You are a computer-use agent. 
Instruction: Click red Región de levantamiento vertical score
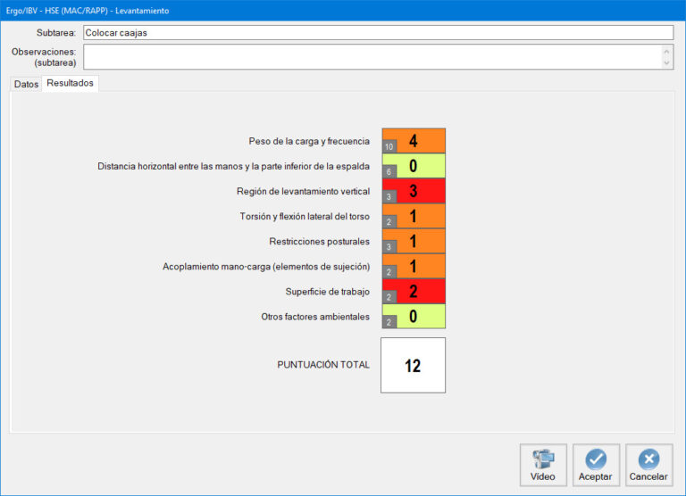tap(414, 191)
